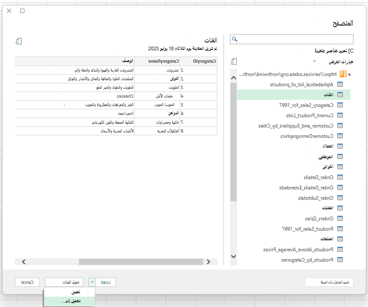The width and height of the screenshot is (368, 307).
Task: Click the منتجات الألبان category name cell
Action: pyautogui.click(x=157, y=96)
